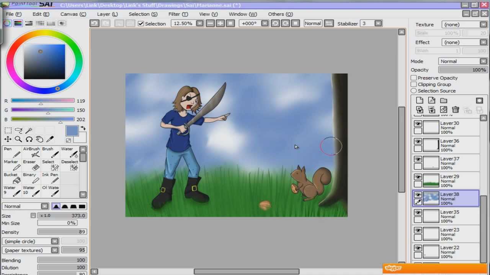The width and height of the screenshot is (490, 275).
Task: Create a new layer folder
Action: (443, 100)
